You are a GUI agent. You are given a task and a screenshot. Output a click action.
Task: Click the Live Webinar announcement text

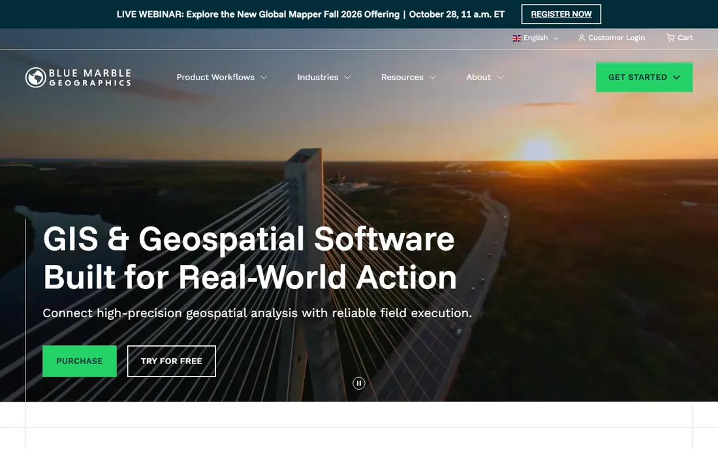point(311,14)
